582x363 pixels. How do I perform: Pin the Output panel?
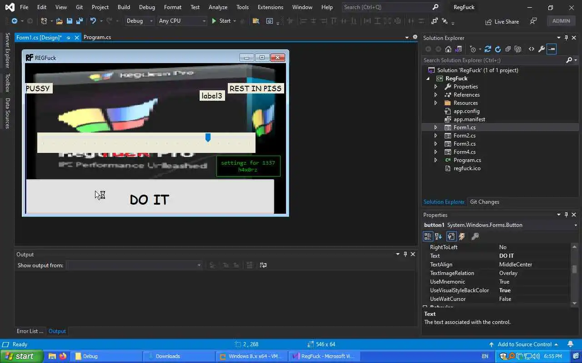405,254
